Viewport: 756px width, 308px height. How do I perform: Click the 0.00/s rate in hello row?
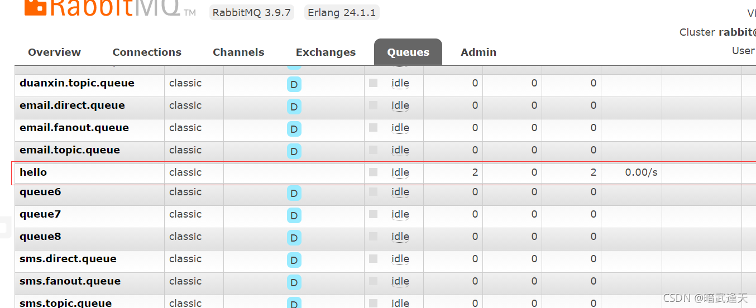pyautogui.click(x=641, y=172)
